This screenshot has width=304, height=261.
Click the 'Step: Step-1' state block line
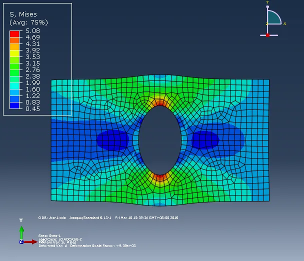click(x=49, y=236)
